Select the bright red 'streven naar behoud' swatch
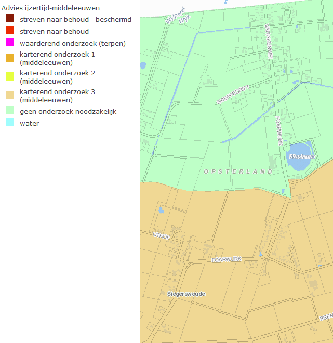333x343 pixels. pos(9,31)
